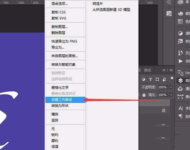Screen dimensions: 190x150
Task: Click the Layers panel stack icon
Action: tap(180, 80)
